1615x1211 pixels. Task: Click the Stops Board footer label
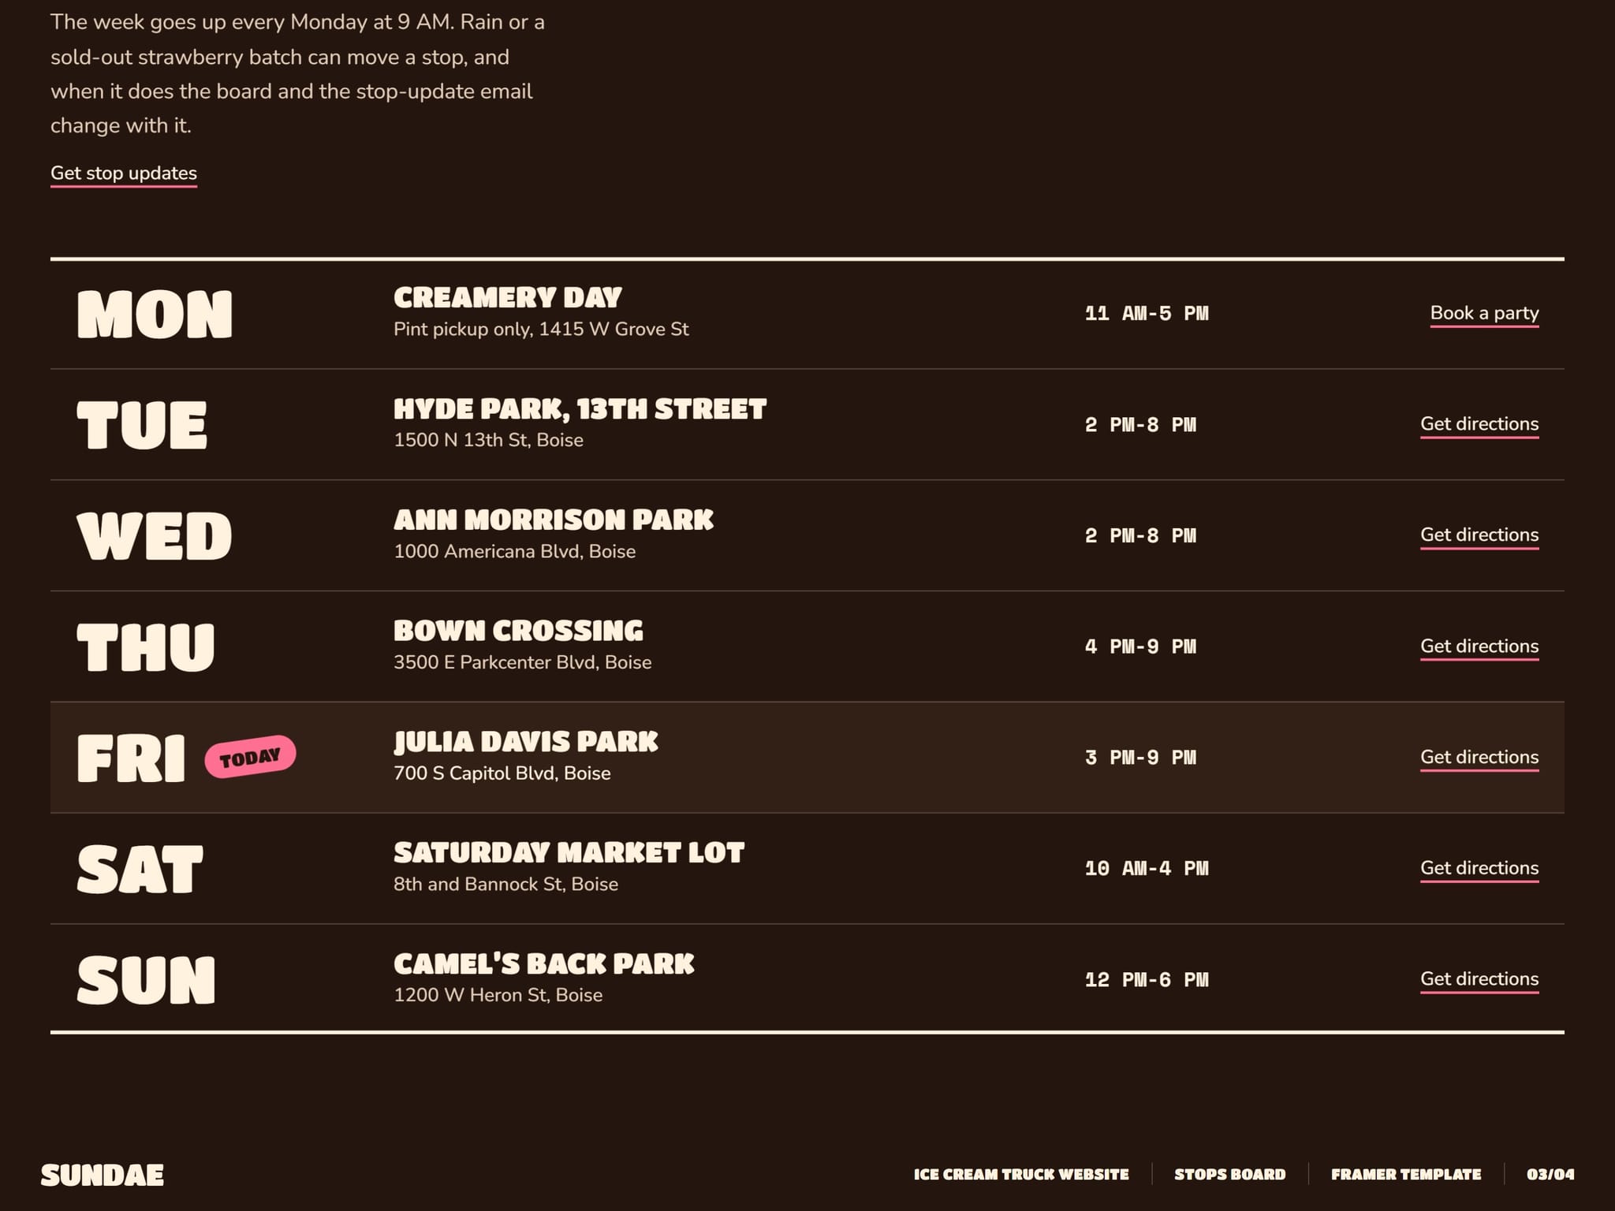[1230, 1175]
